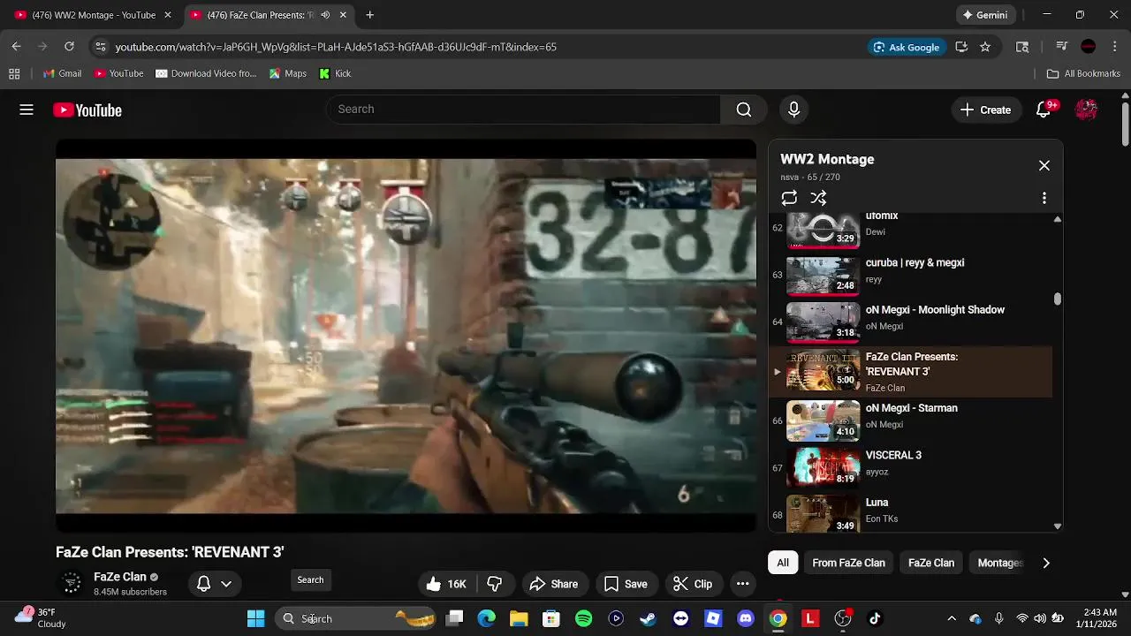
Task: Show hidden system tray icons chevron
Action: coord(951,618)
